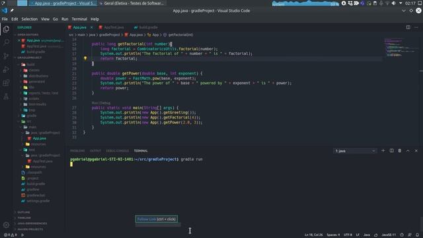423x238 pixels.
Task: Click JavaSE-11 in the status bar
Action: coord(389,235)
